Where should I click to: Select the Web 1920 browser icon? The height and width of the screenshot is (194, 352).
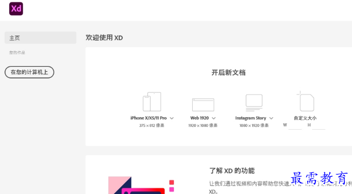tap(203, 105)
